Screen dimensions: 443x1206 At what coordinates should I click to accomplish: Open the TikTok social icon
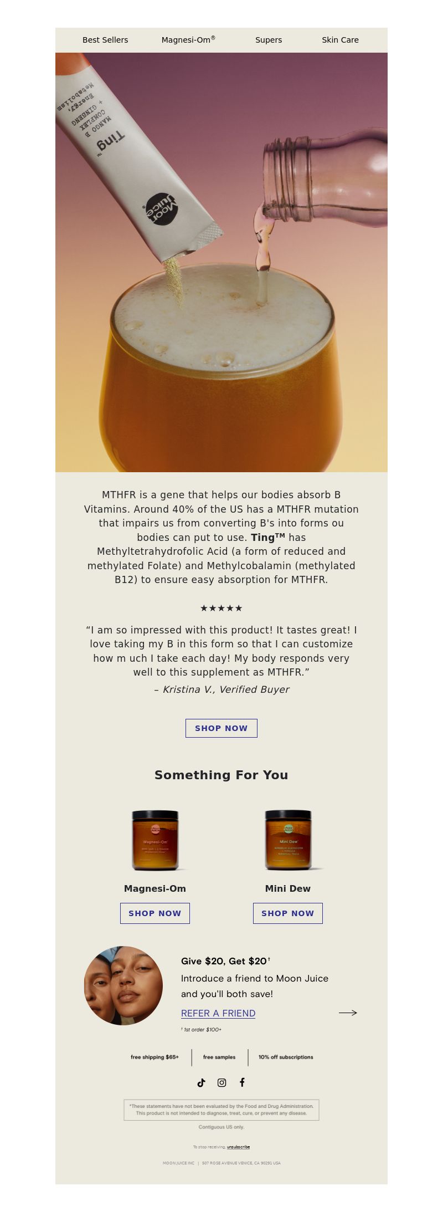pos(201,1082)
